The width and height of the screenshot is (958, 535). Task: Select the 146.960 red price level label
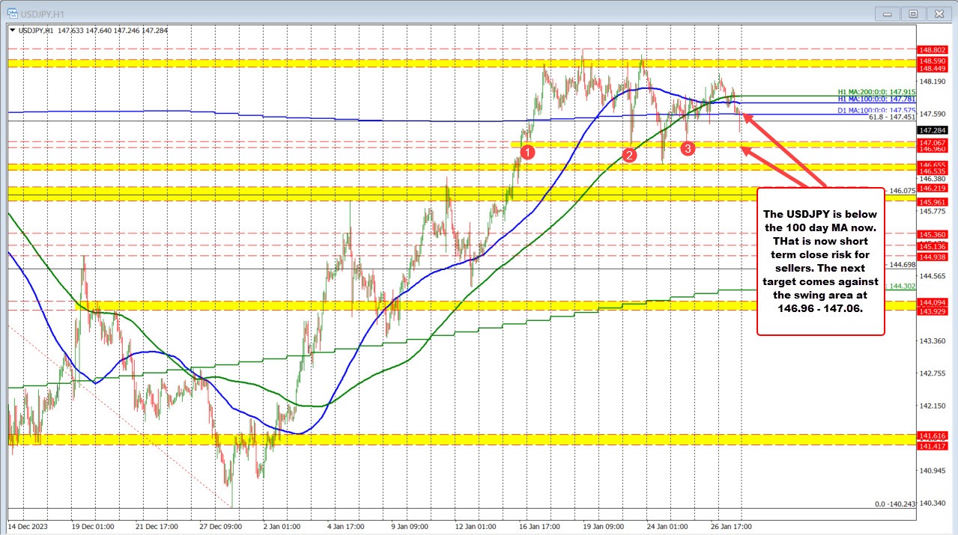[933, 149]
